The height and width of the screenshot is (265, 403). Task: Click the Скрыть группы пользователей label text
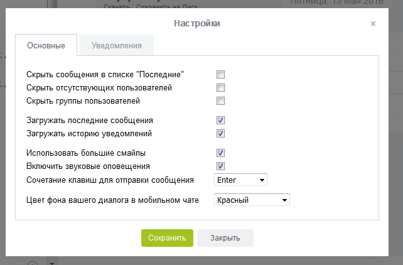(x=83, y=101)
